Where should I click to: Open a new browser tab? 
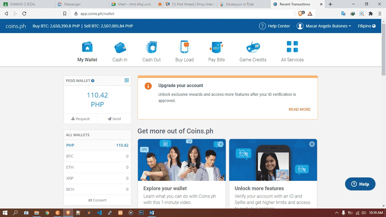[x=330, y=4]
